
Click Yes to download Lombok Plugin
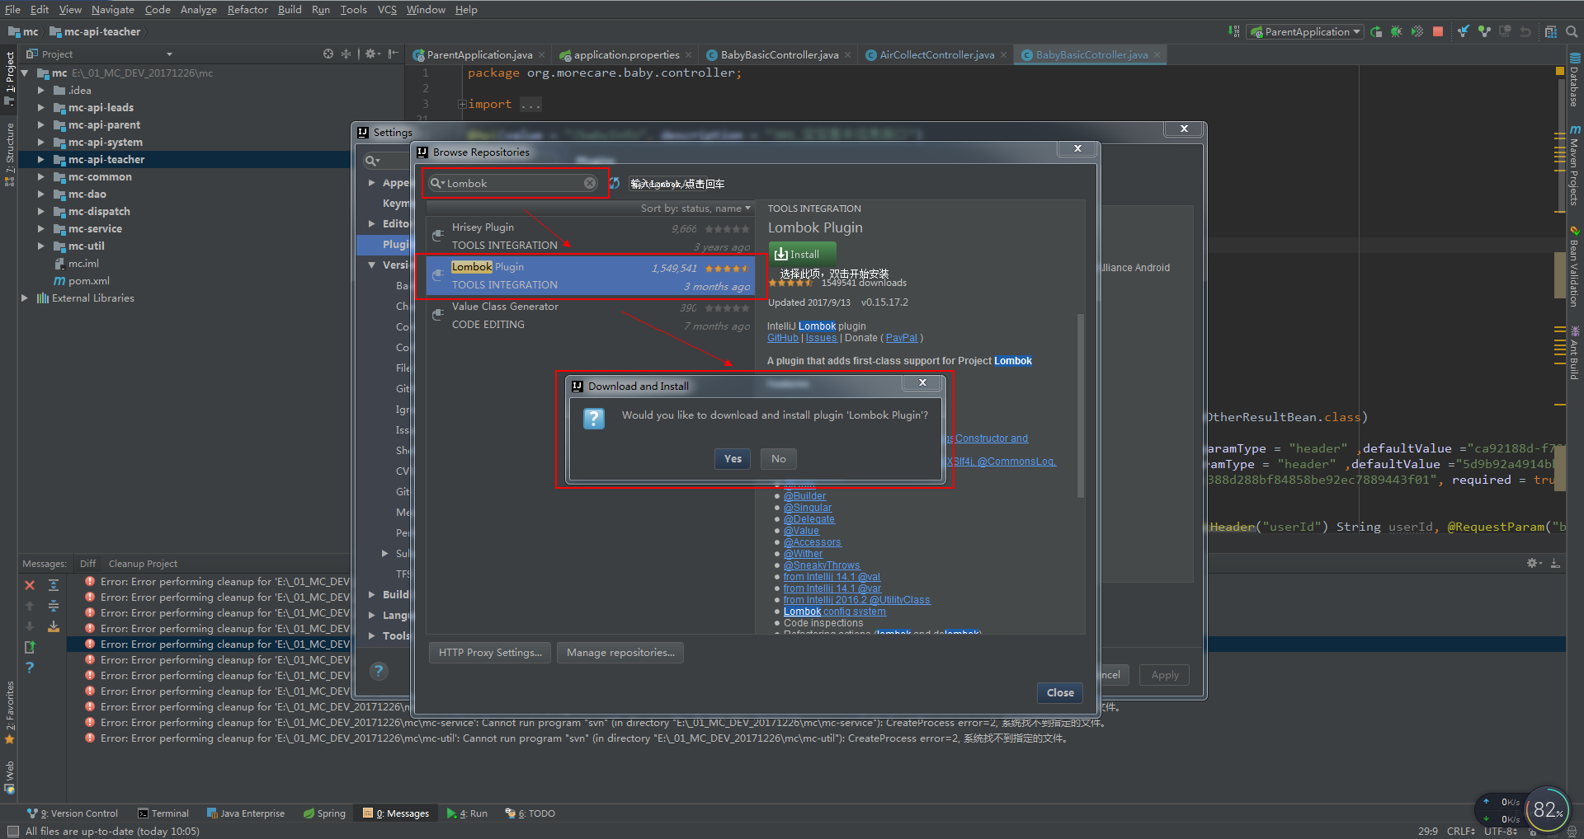[x=733, y=459]
